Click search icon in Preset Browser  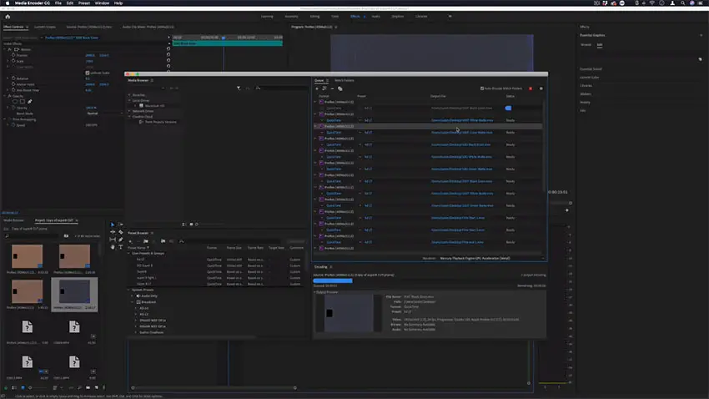tap(181, 241)
